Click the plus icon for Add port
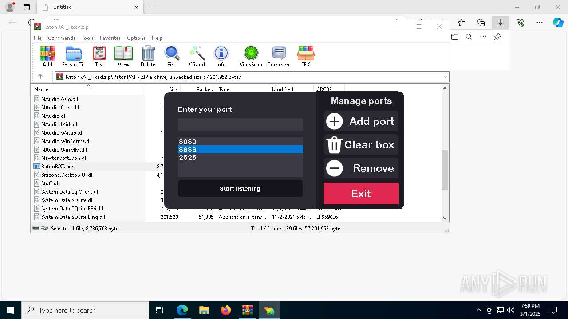 pyautogui.click(x=335, y=121)
